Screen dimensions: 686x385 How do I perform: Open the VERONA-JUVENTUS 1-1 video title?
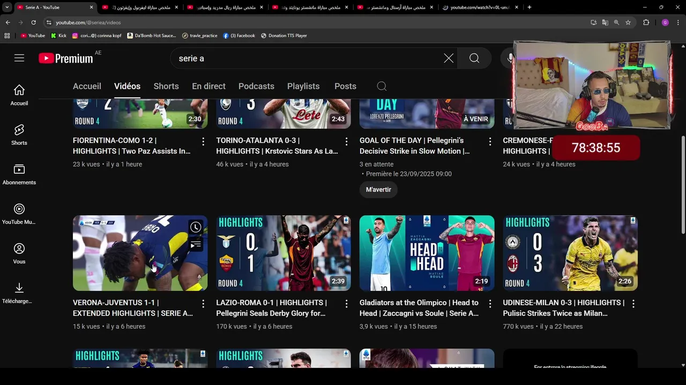coord(133,308)
